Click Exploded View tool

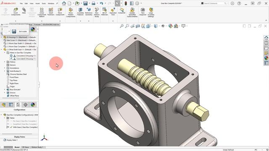[x=113, y=12]
